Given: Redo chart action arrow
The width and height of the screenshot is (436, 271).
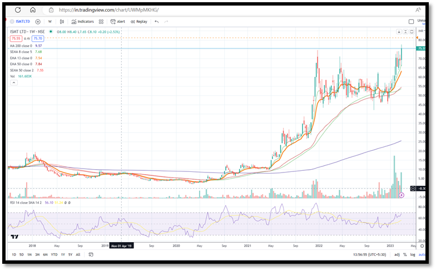Looking at the screenshot, I should (x=166, y=21).
